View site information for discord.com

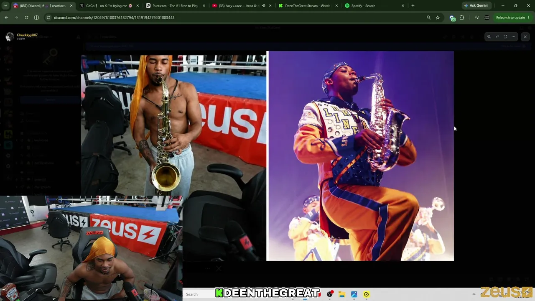(x=48, y=18)
